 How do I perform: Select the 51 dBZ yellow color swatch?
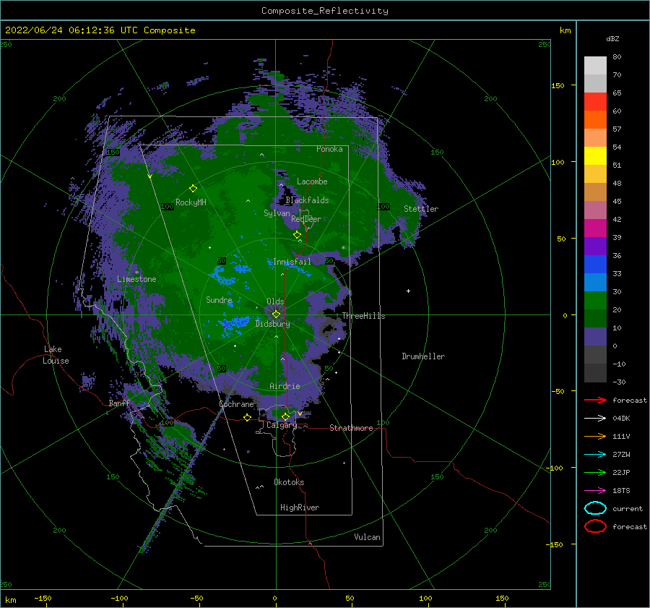click(x=595, y=155)
